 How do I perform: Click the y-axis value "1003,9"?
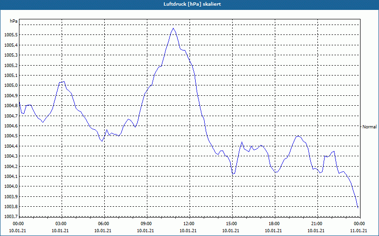(x=11, y=196)
